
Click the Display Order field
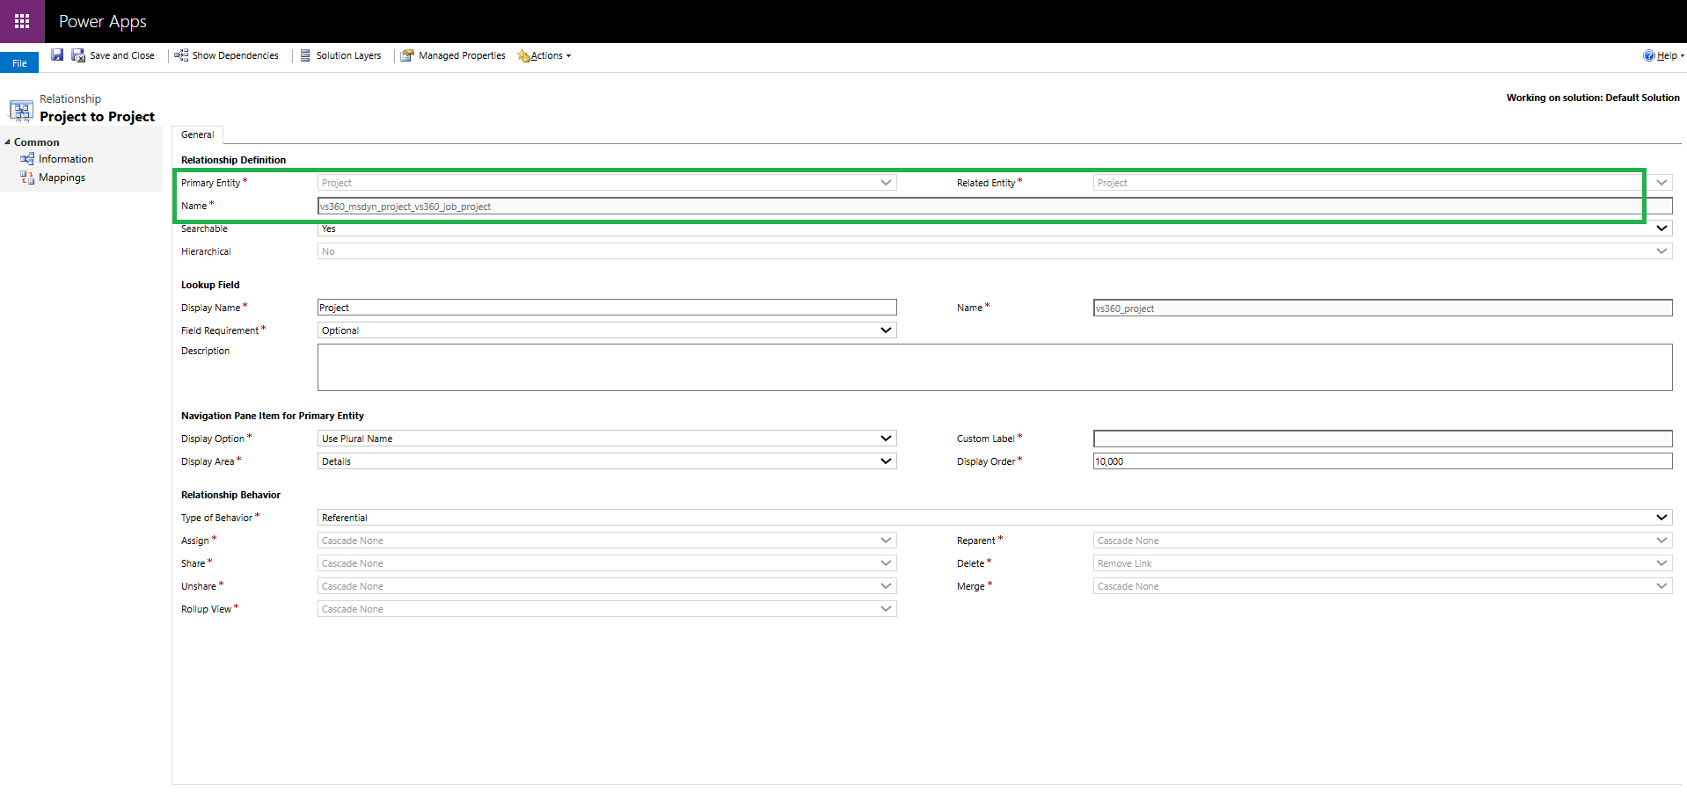coord(1383,461)
